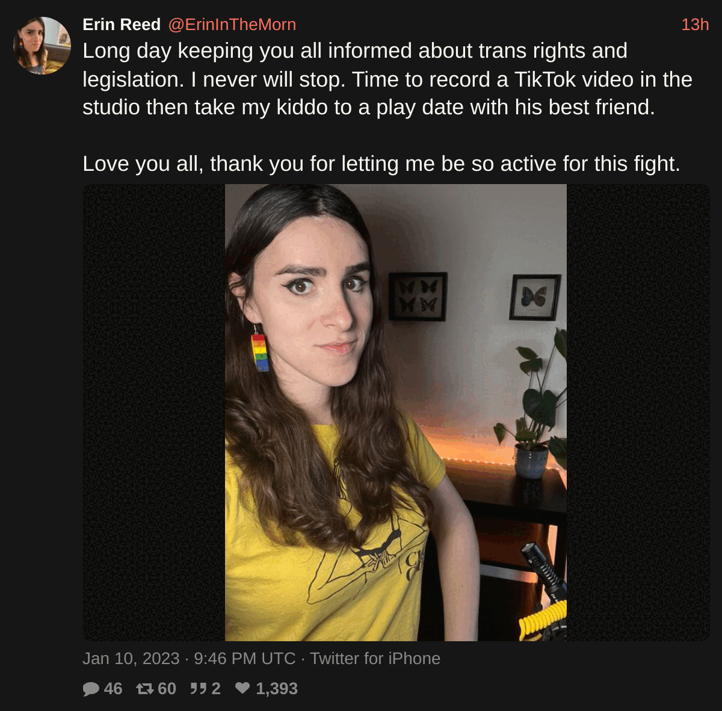Click the tweet line starting Love you all
722x711 pixels.
click(x=381, y=164)
